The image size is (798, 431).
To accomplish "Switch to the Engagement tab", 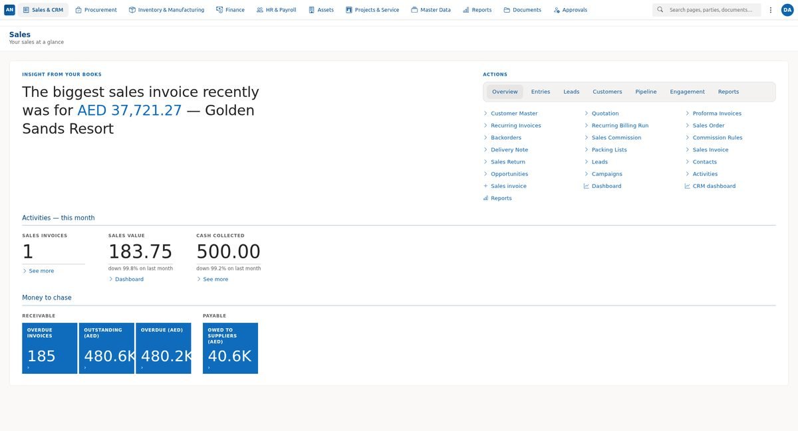I will click(x=688, y=92).
